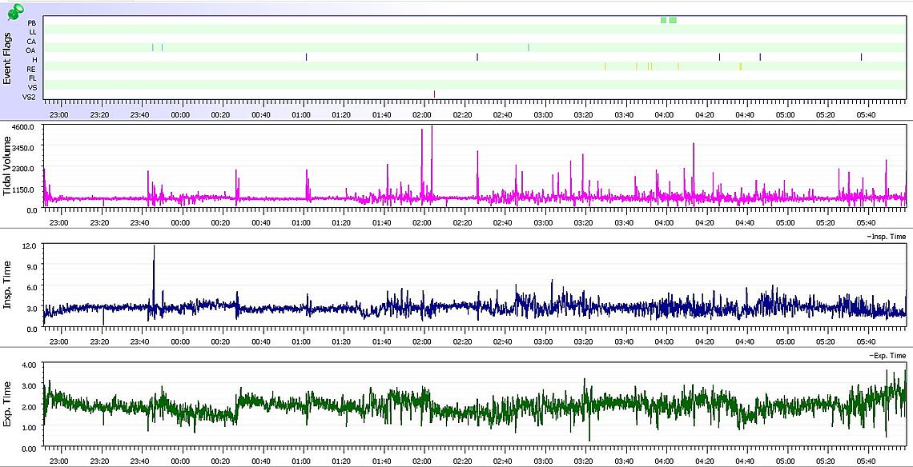Image resolution: width=913 pixels, height=467 pixels.
Task: Click the -Exp. Time legend label
Action: tap(887, 355)
